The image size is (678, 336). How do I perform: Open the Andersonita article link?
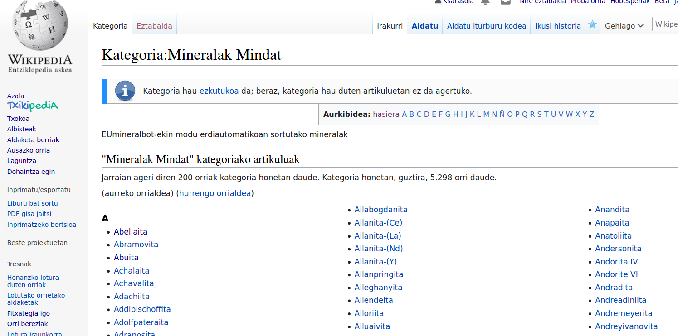coord(618,249)
